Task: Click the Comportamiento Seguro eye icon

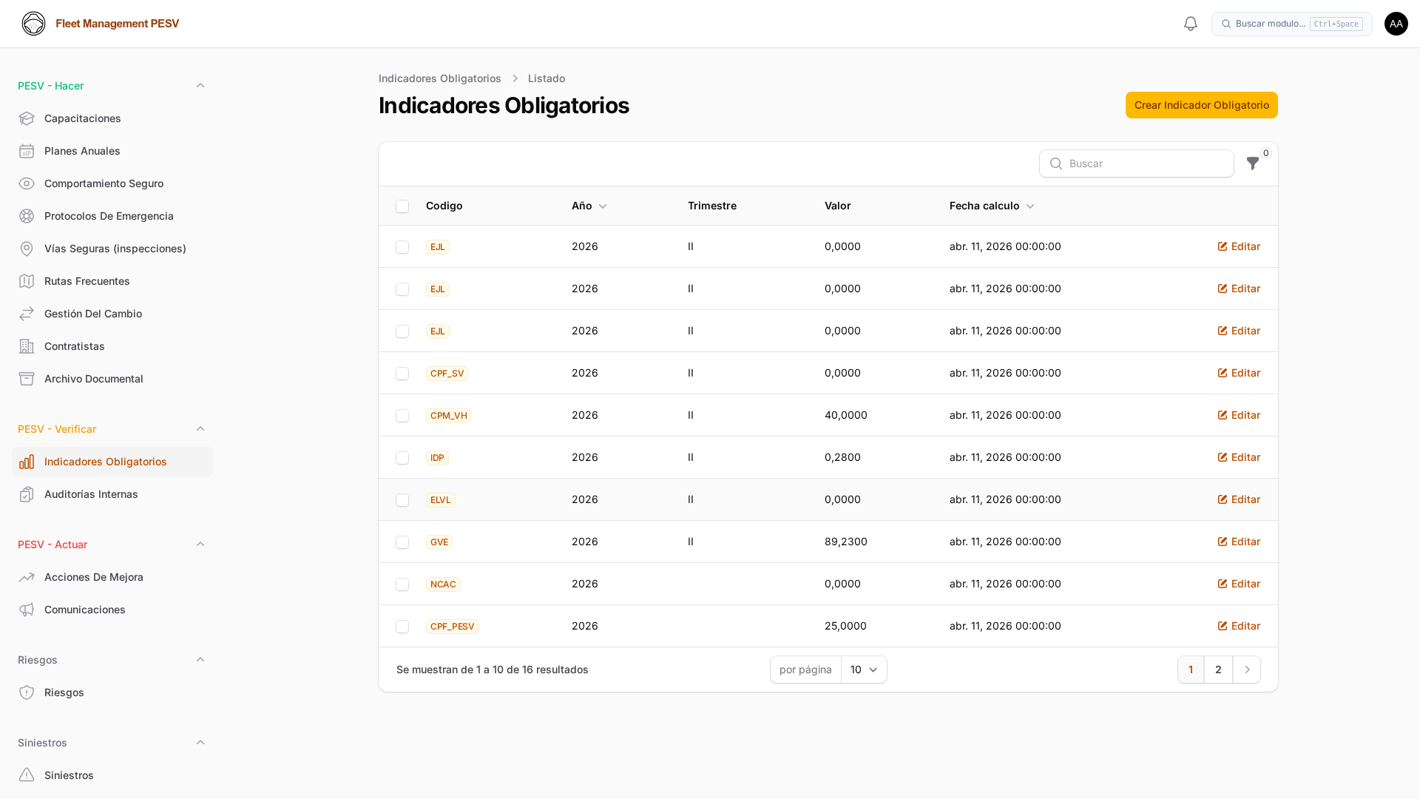Action: pos(27,183)
